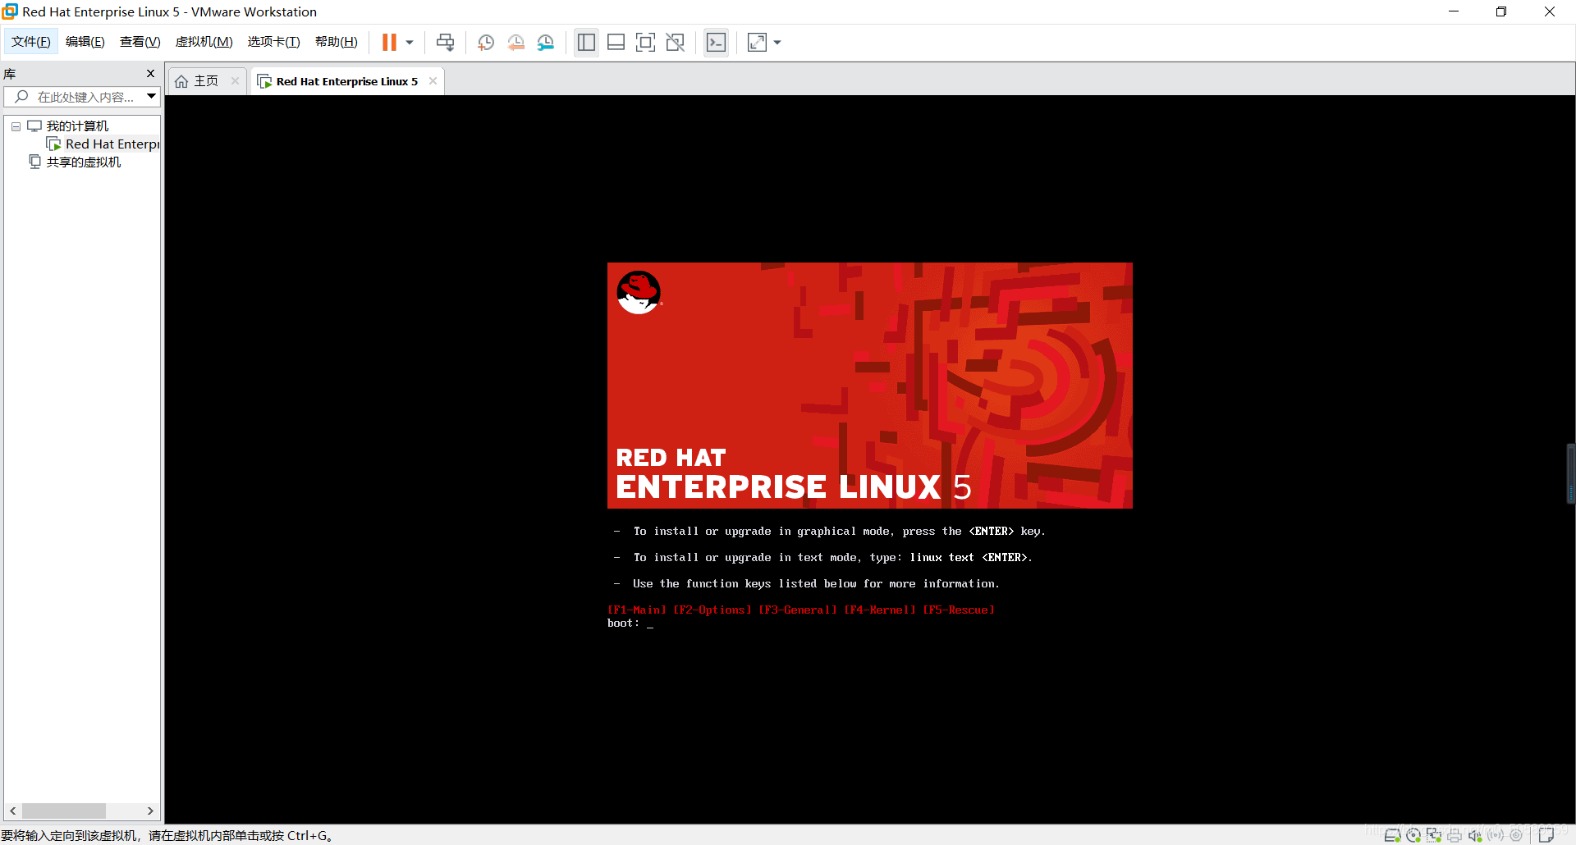Click the [F3-General] text in the console
The height and width of the screenshot is (845, 1576).
point(798,610)
